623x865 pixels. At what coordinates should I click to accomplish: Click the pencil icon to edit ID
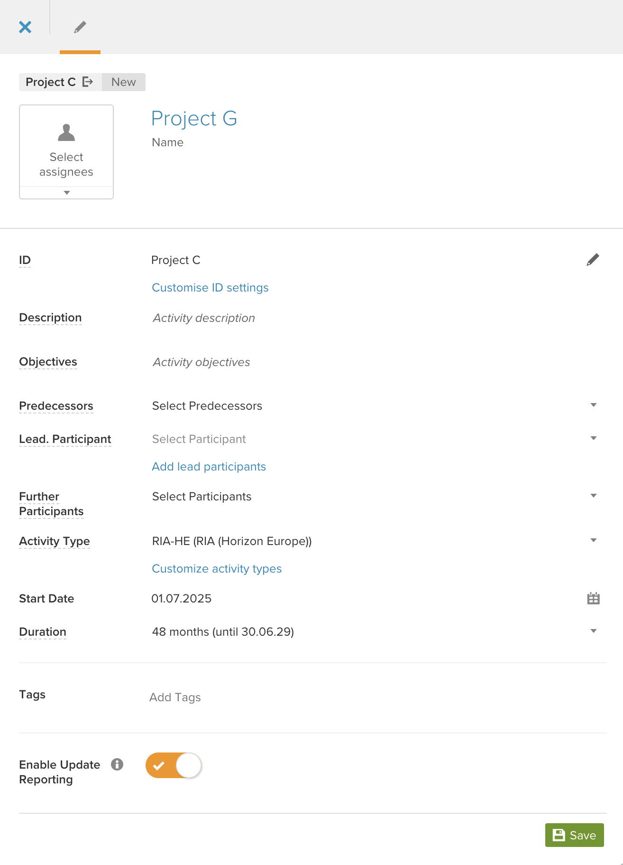point(593,260)
